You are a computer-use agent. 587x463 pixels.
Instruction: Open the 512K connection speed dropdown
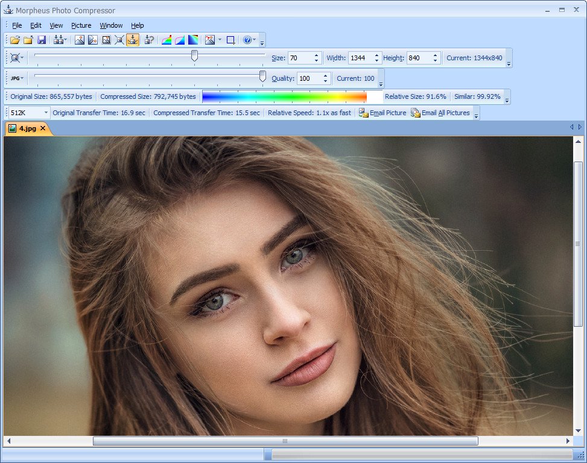[x=29, y=113]
